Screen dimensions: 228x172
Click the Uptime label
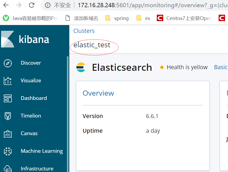click(93, 131)
